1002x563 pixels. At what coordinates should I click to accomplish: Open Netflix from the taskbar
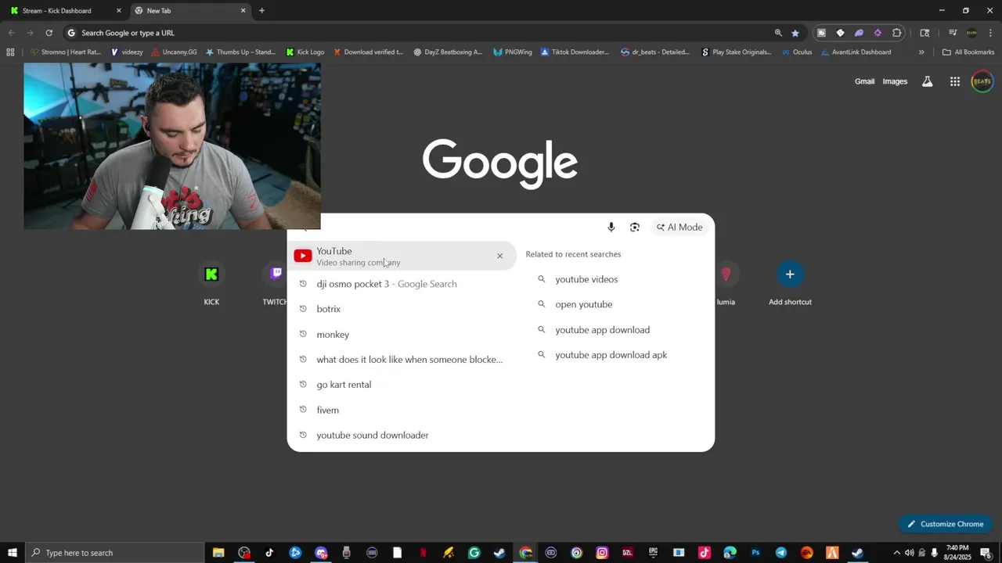[x=423, y=553]
